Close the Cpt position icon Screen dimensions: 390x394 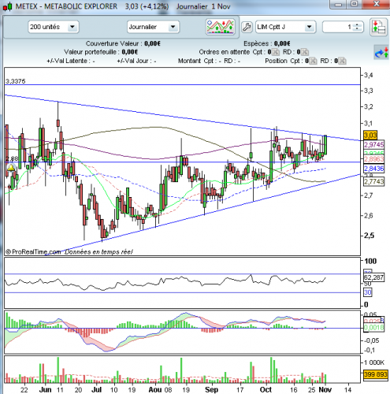pyautogui.click(x=313, y=61)
